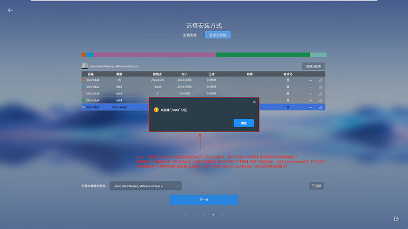Edit partition /dev/sda2 with its pencil icon

pyautogui.click(x=320, y=87)
